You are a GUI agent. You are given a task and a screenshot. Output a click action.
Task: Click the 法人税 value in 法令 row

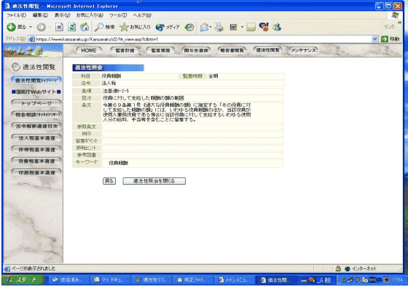109,83
